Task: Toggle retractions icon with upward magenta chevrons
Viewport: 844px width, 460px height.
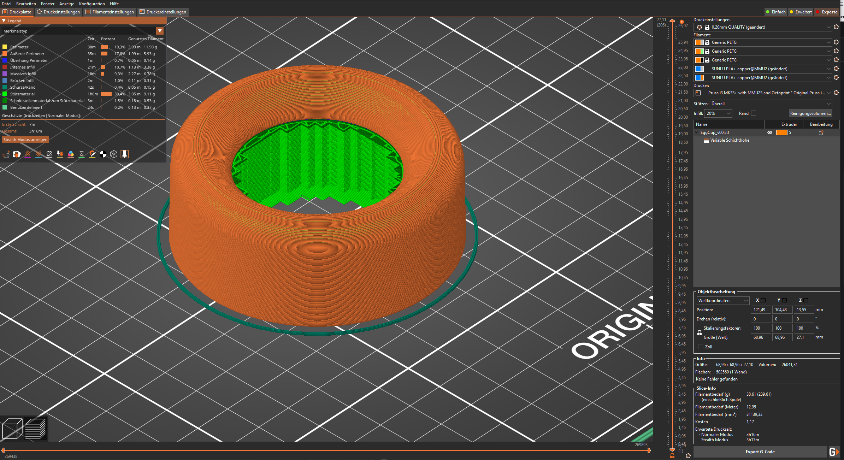Action: pyautogui.click(x=28, y=154)
